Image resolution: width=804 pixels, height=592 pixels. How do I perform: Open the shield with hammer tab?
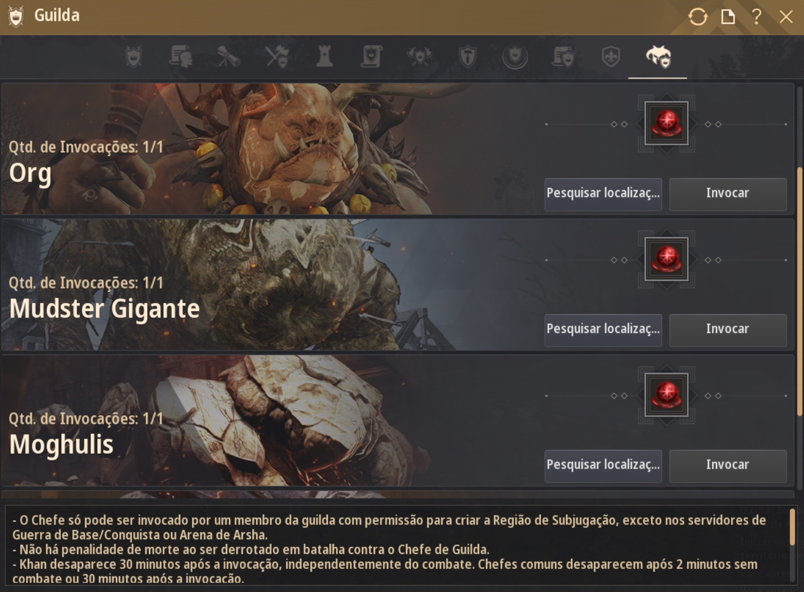click(x=467, y=57)
